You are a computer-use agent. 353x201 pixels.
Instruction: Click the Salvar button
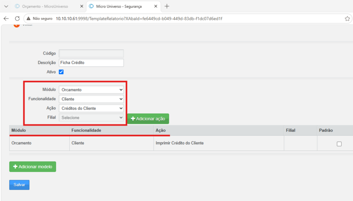coord(19,185)
